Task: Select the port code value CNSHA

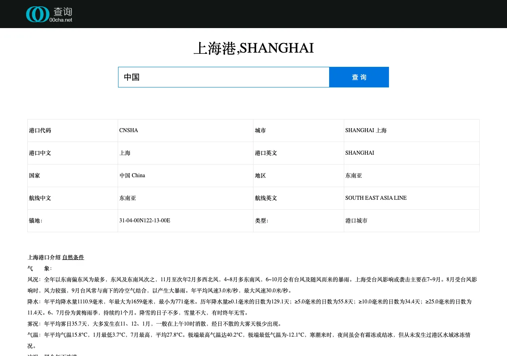Action: click(129, 131)
